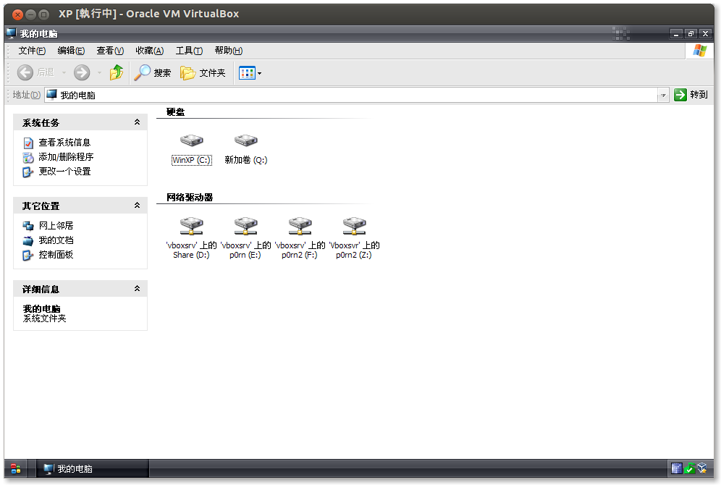Click the 更改一个设置 link

point(64,171)
